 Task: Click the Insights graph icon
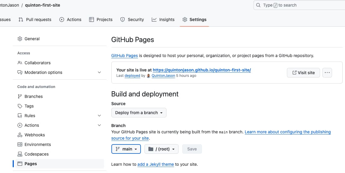pos(154,20)
